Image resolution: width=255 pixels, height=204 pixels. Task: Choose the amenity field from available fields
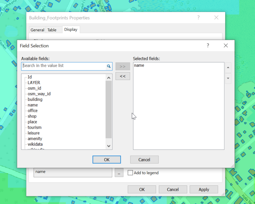pyautogui.click(x=35, y=139)
